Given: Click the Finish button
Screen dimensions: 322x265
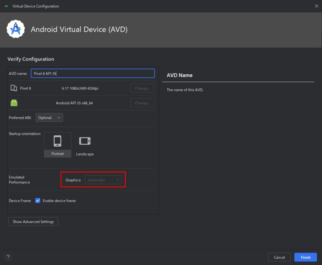Looking at the screenshot, I should pyautogui.click(x=305, y=257).
